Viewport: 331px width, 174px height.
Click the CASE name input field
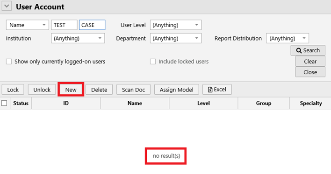click(x=92, y=25)
